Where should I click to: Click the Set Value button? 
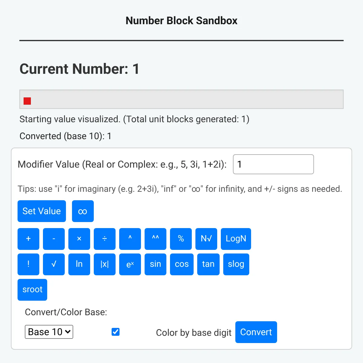point(42,211)
